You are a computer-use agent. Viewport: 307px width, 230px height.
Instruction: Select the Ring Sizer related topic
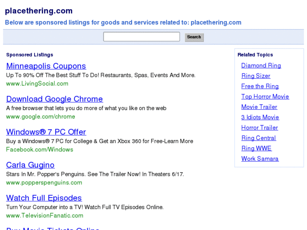pos(256,76)
